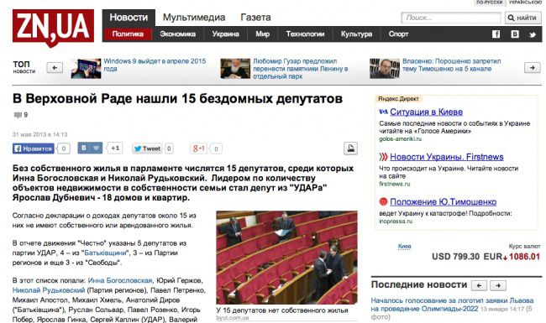Open the Мир section
Viewport: 546px width, 323px height.
click(263, 34)
